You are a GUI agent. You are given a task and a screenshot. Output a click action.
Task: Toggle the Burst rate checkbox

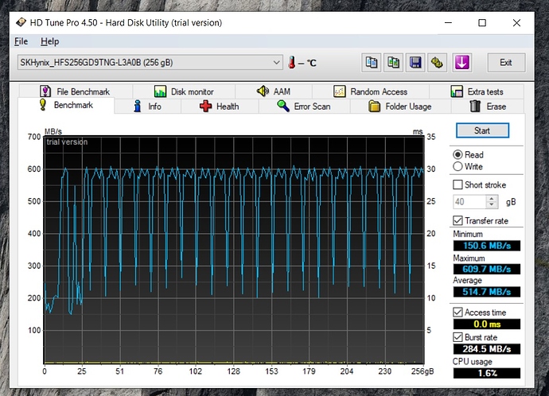[x=457, y=337]
